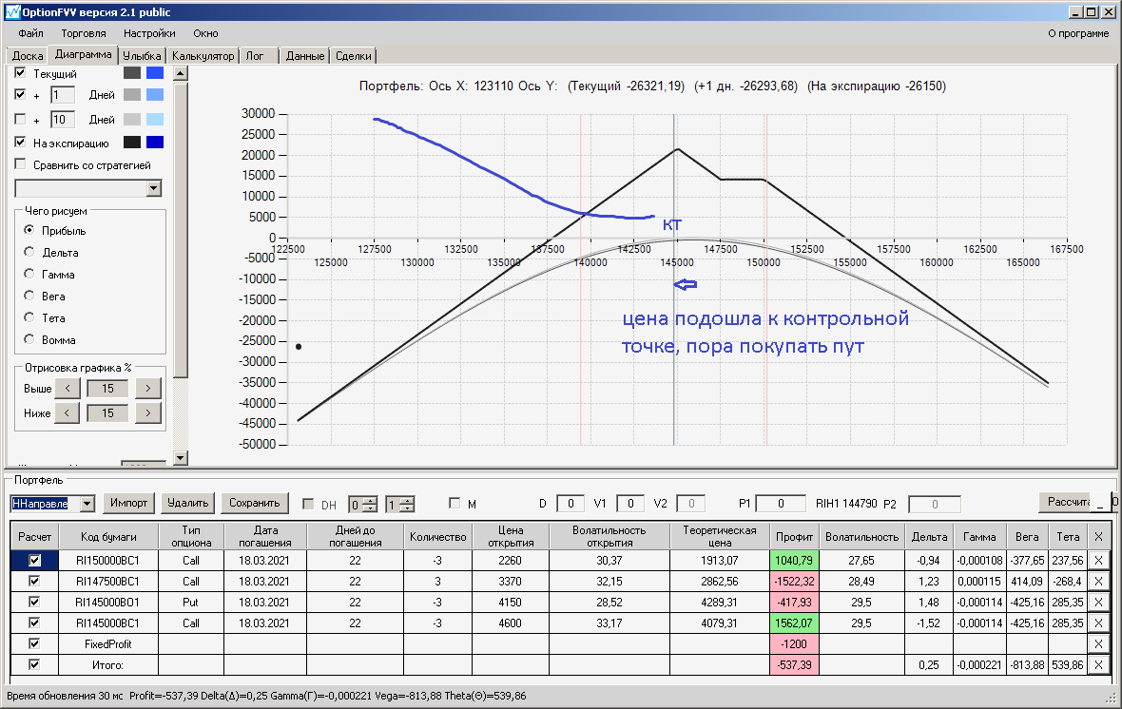Screen dimensions: 1122x709
Task: Remove the RI147500BC1 row with its X
Action: [1098, 581]
